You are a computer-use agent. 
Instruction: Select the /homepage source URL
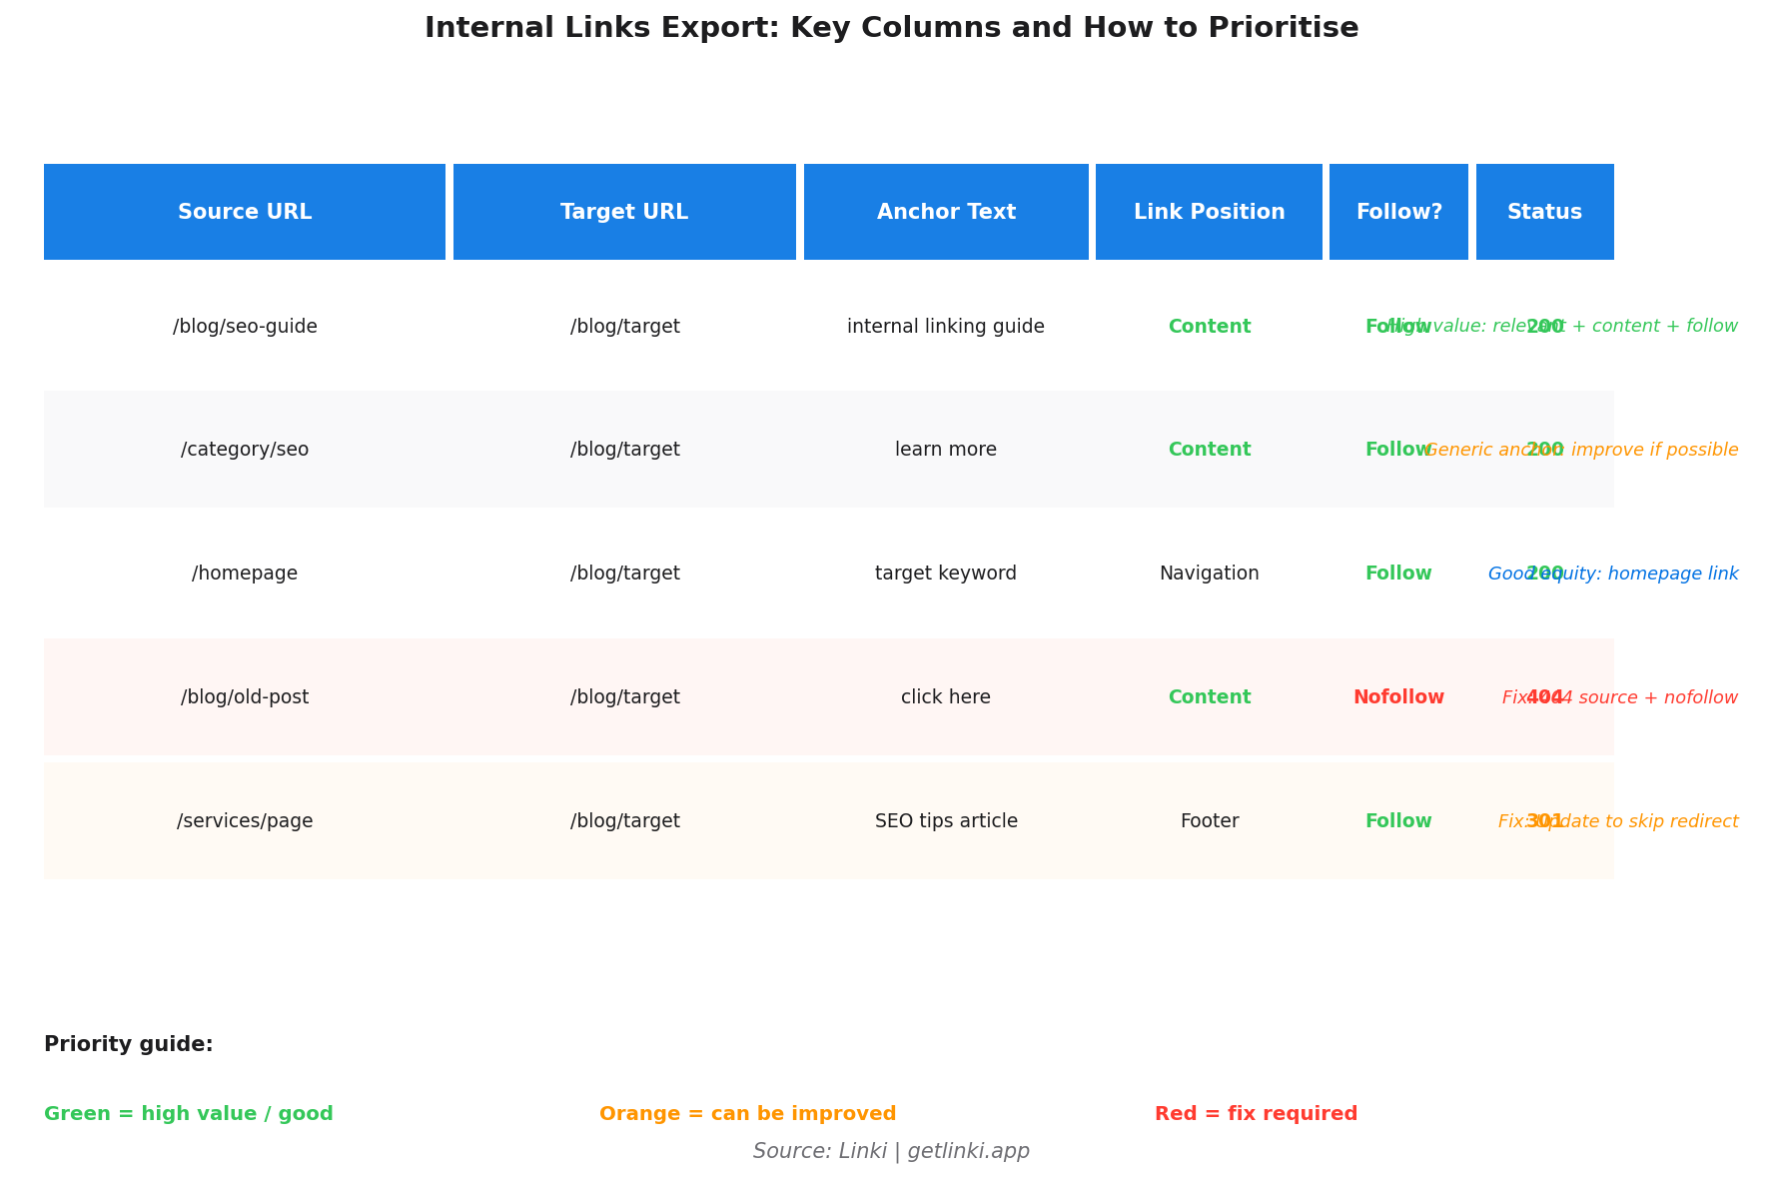[x=245, y=574]
